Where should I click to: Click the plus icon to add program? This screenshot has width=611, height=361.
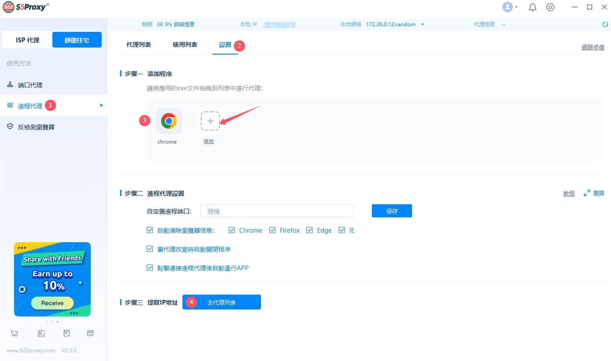pos(210,121)
